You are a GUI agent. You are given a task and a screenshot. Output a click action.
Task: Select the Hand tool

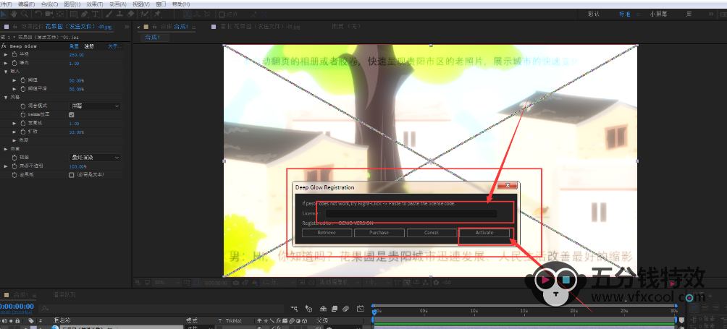pyautogui.click(x=14, y=14)
